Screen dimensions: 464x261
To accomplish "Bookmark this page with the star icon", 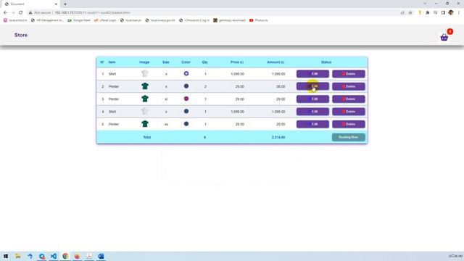I will point(410,13).
